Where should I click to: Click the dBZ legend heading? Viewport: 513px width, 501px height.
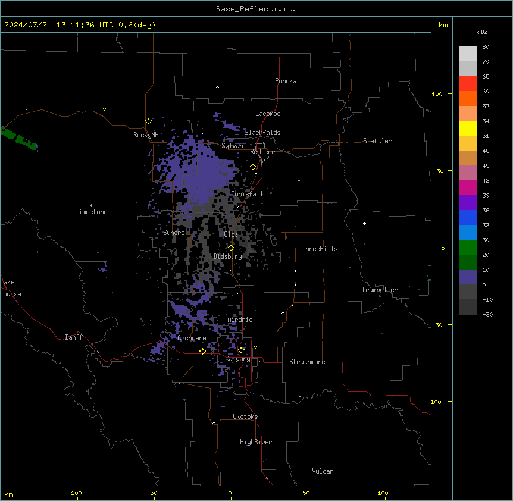coord(482,32)
